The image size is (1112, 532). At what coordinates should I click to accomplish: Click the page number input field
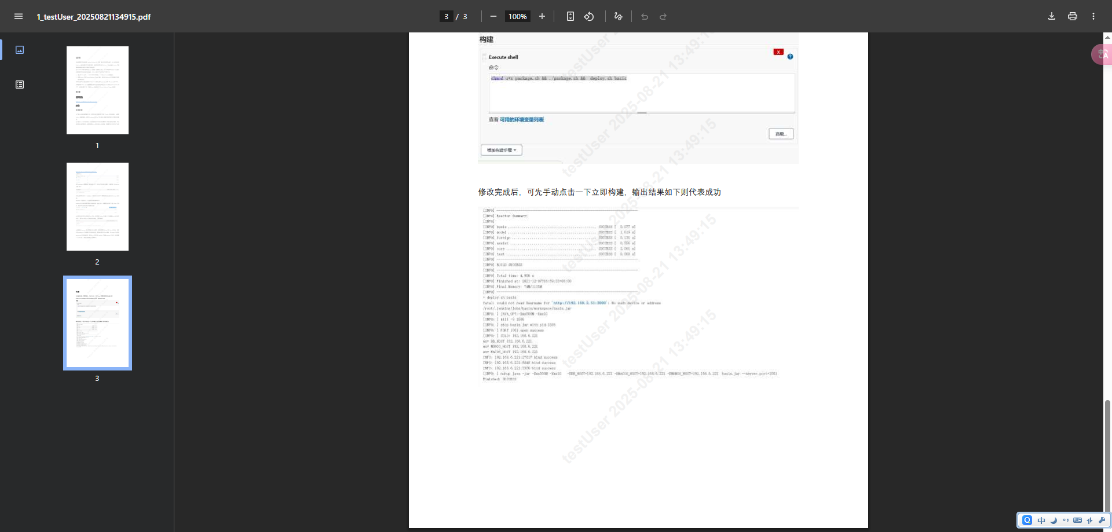coord(446,16)
